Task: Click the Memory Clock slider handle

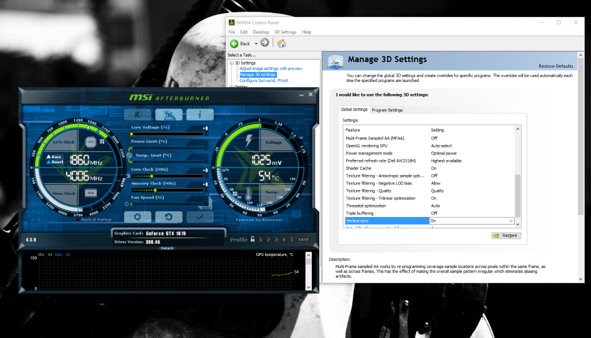Action: [x=155, y=190]
